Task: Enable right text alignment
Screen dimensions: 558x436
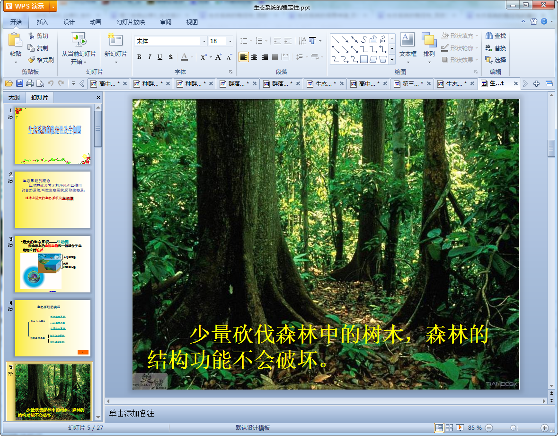Action: (x=265, y=57)
